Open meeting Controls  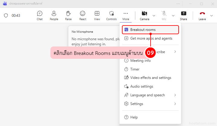point(111,16)
